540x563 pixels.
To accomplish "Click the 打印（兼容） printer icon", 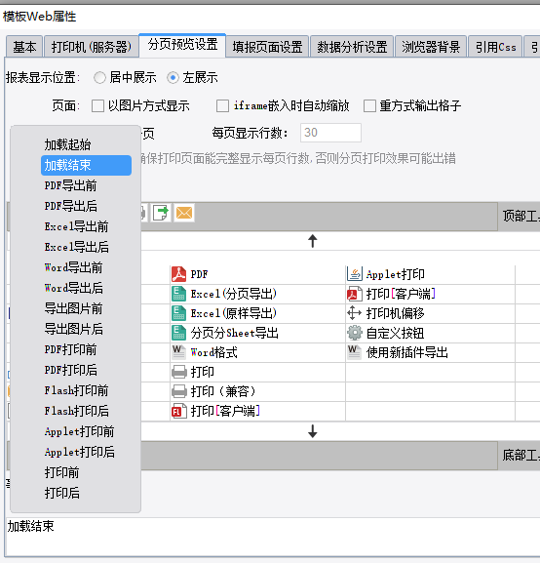I will click(x=179, y=391).
